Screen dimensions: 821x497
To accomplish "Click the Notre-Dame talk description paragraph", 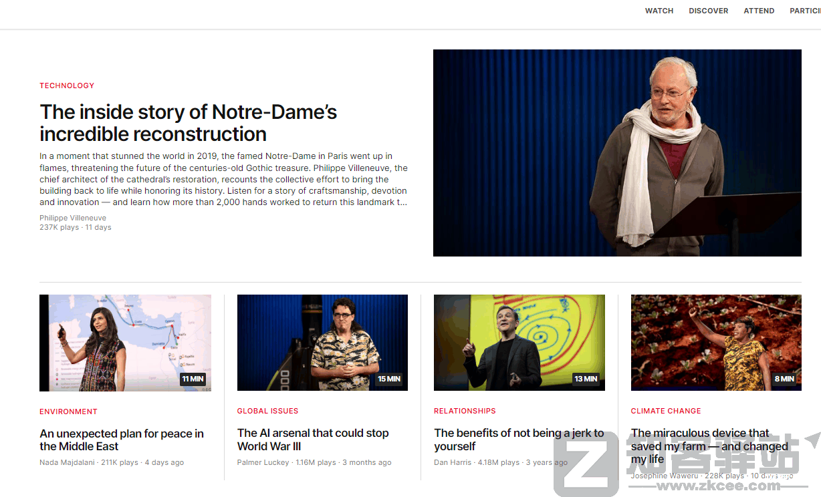I will click(x=223, y=179).
